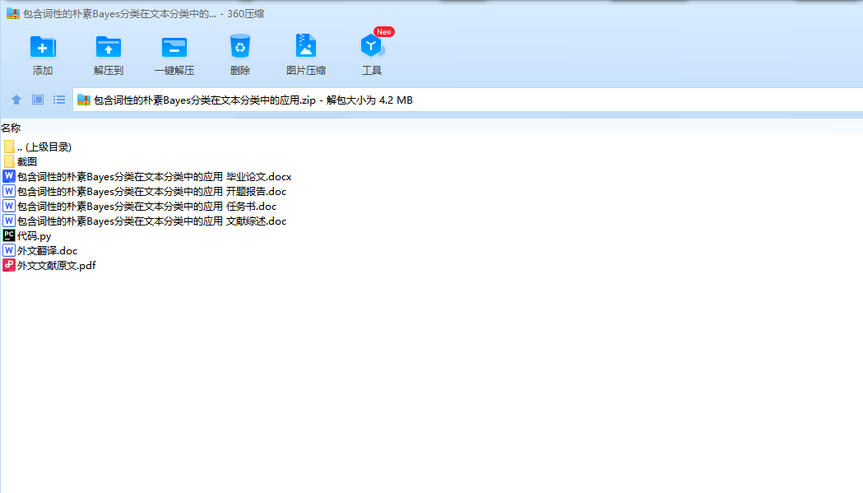Viewport: 863px width, 493px height.
Task: Switch to the thumbnail view icon
Action: [x=37, y=100]
